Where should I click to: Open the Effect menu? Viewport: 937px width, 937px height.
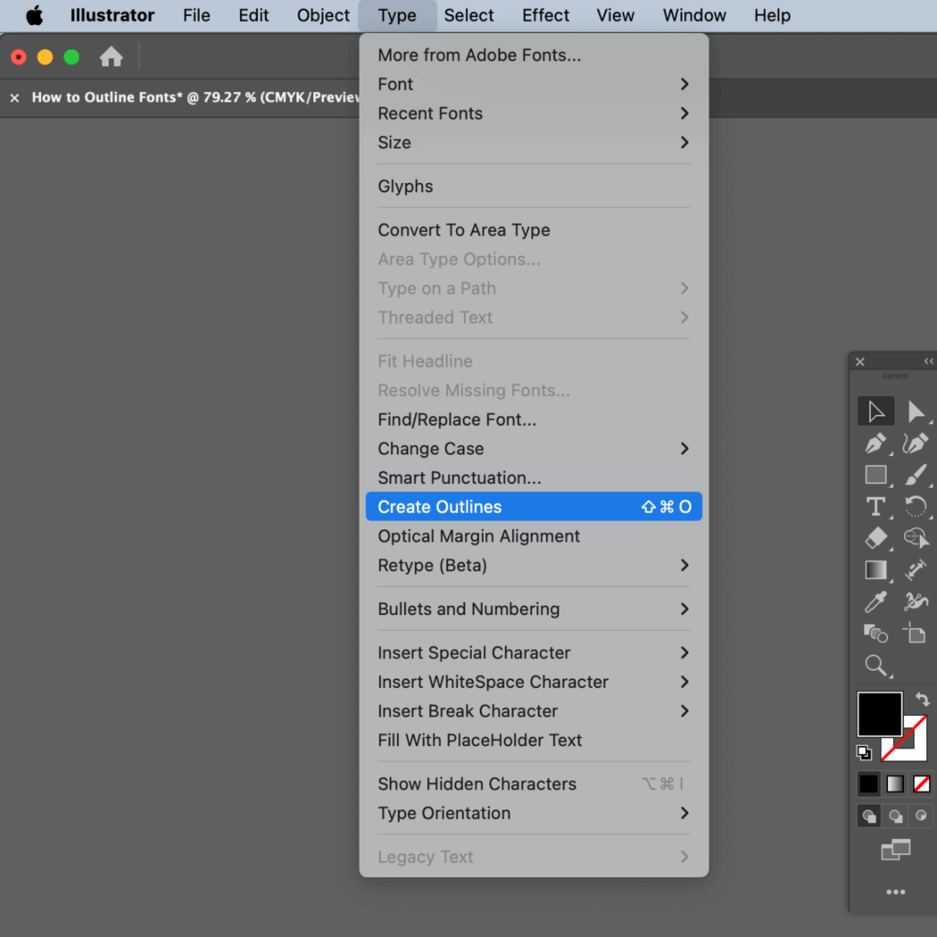(545, 15)
